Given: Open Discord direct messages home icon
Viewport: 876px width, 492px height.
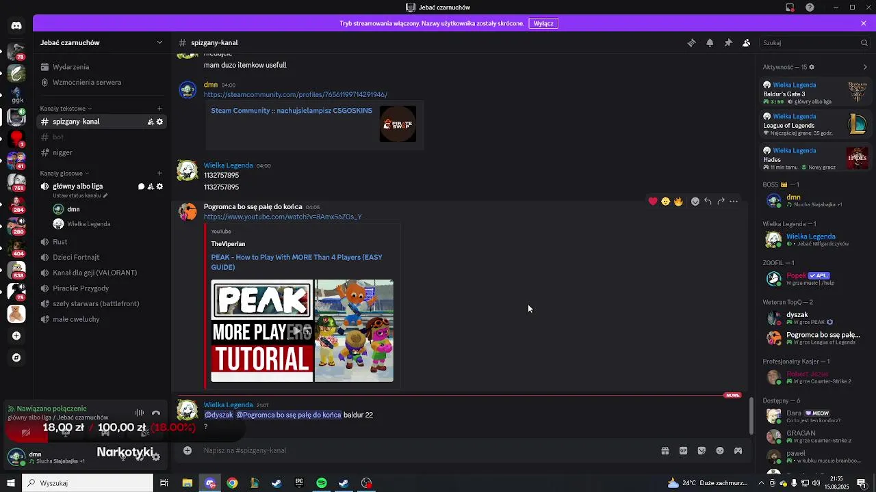Looking at the screenshot, I should pos(16,25).
